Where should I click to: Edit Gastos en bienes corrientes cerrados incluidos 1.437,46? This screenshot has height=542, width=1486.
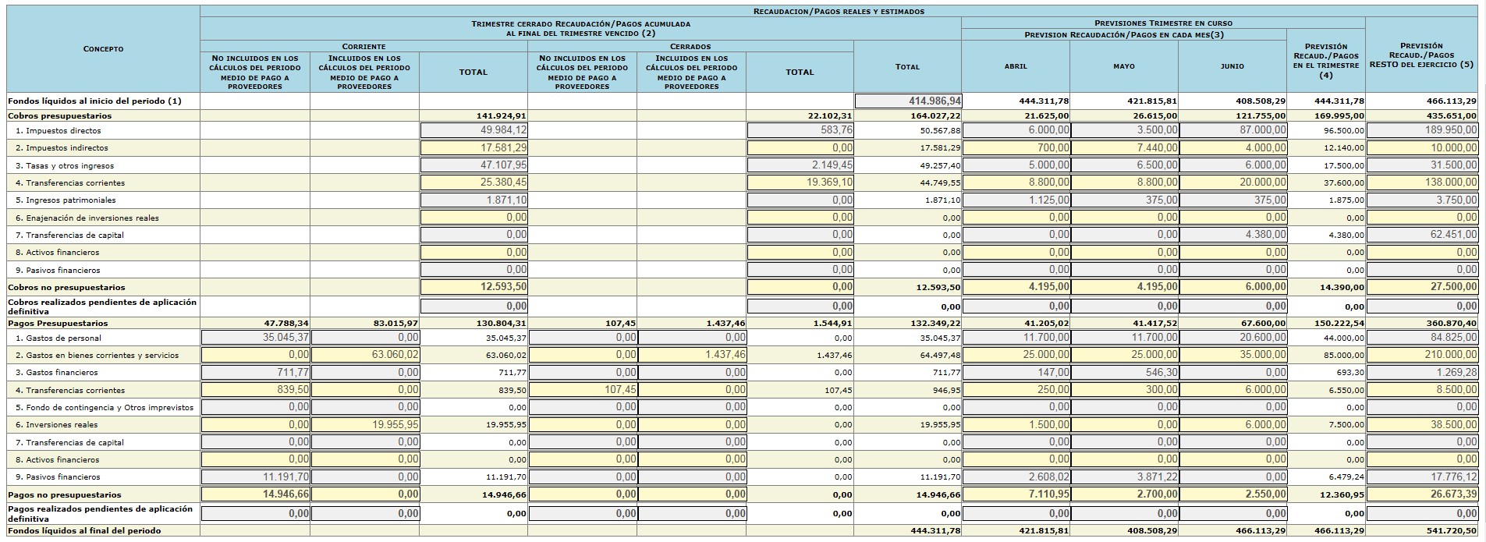(x=692, y=355)
